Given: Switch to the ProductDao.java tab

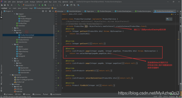Looking at the screenshot, I should (x=105, y=11).
